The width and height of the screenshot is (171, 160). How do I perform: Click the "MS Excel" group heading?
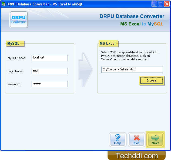click(108, 43)
